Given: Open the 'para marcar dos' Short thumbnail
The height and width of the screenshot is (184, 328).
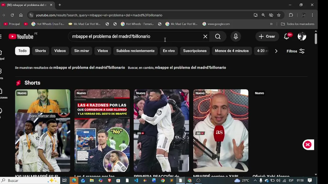Looking at the screenshot, I should pos(42,131).
